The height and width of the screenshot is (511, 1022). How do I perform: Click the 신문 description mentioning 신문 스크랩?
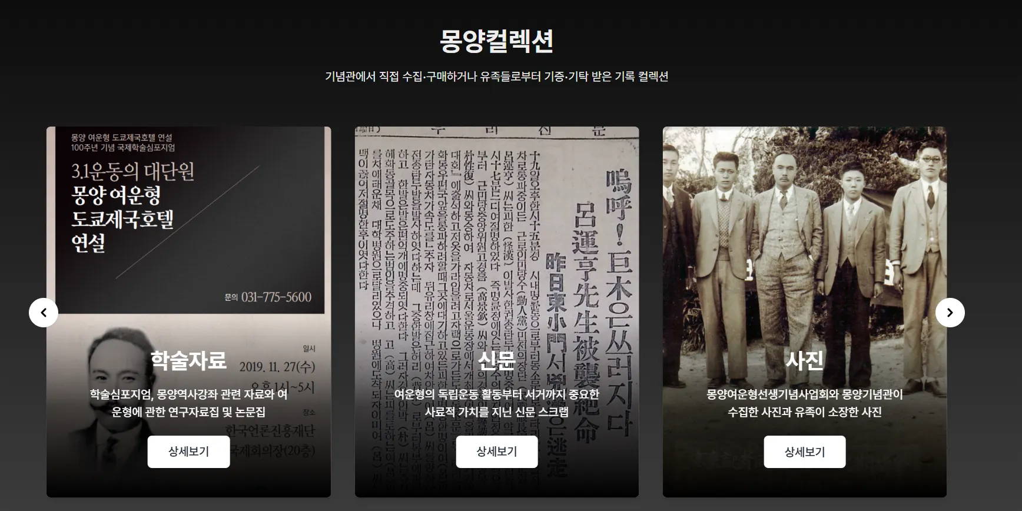(x=497, y=403)
